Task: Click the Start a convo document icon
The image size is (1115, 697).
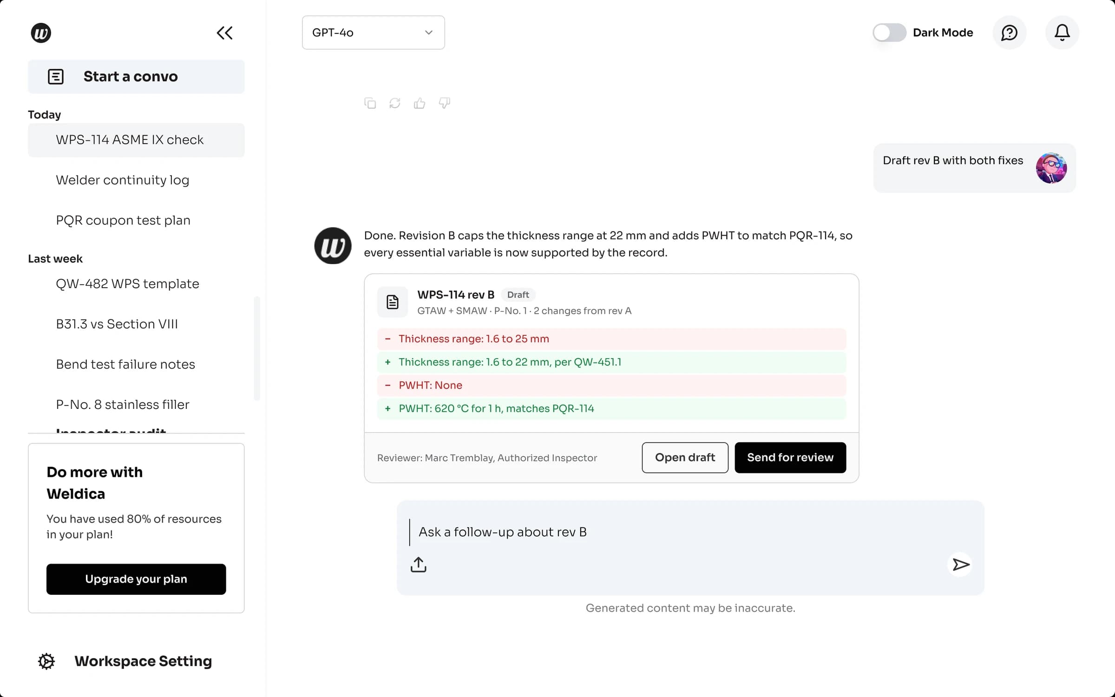Action: [x=56, y=77]
